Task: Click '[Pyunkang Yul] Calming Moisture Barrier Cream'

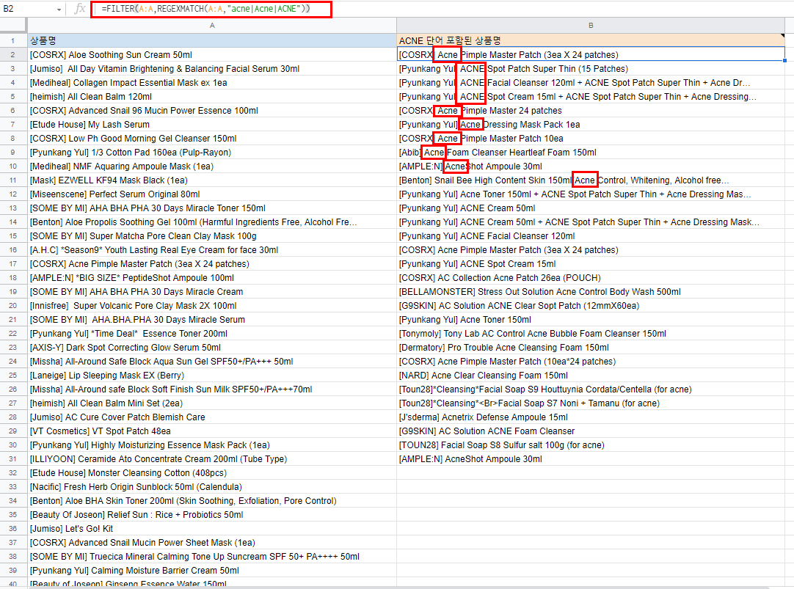Action: (212, 570)
